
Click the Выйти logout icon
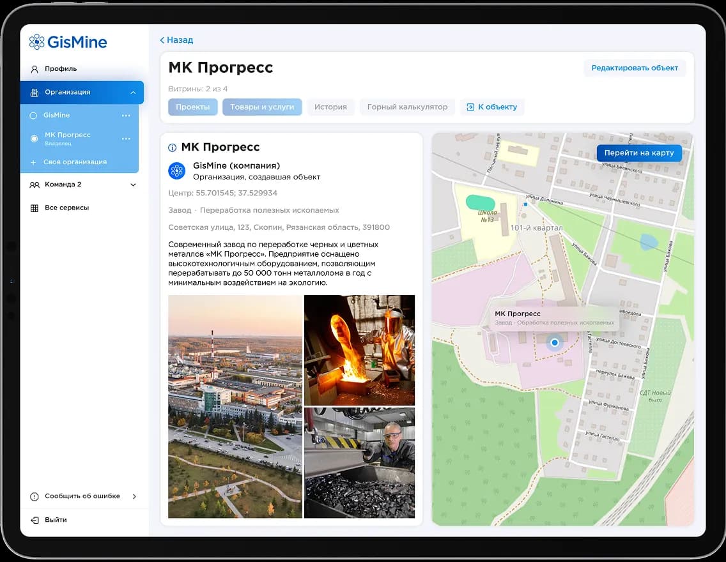[35, 520]
